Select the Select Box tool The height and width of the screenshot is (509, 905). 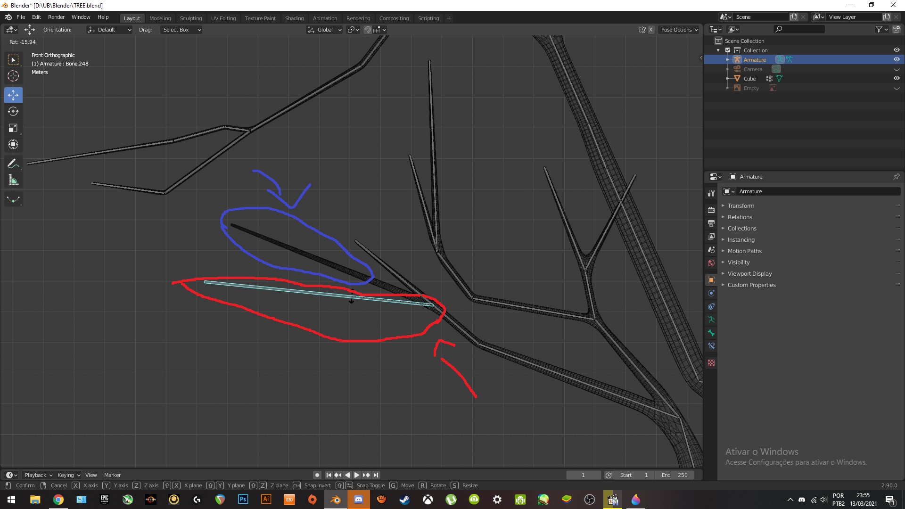tap(13, 60)
